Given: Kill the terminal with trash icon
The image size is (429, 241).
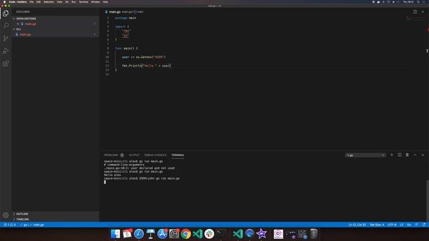Looking at the screenshot, I should [x=407, y=155].
